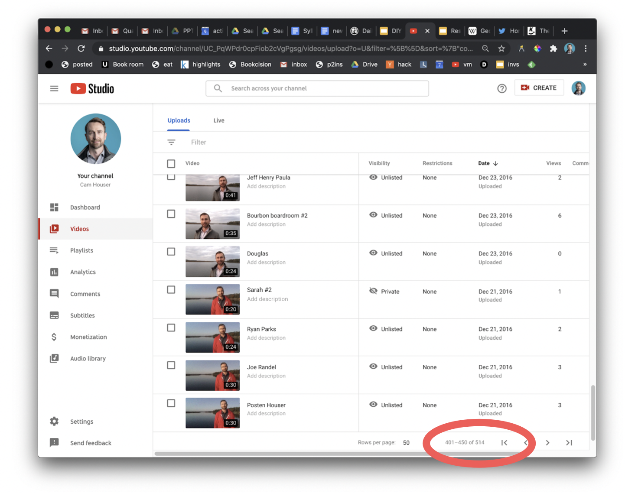Open the YouTube Studio hamburger menu

(54, 88)
